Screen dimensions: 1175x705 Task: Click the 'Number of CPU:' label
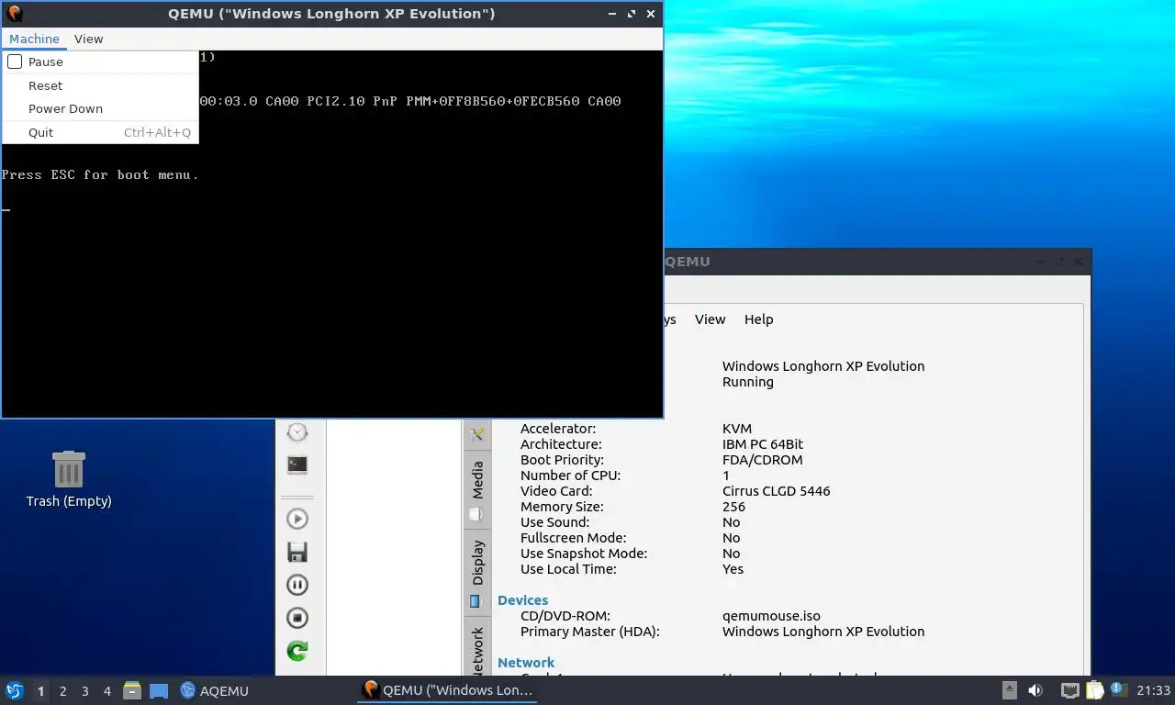570,476
